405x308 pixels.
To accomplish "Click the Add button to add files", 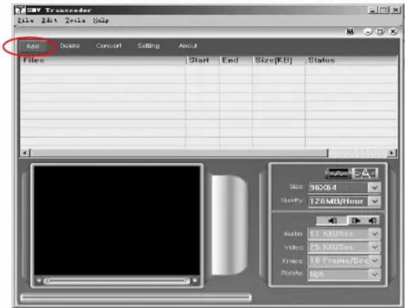I will tap(33, 46).
